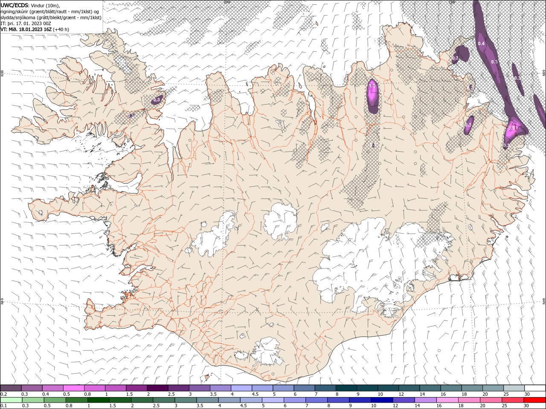
Task: Pick the lower legend swatch between 14 and 16
Action: (x=426, y=400)
